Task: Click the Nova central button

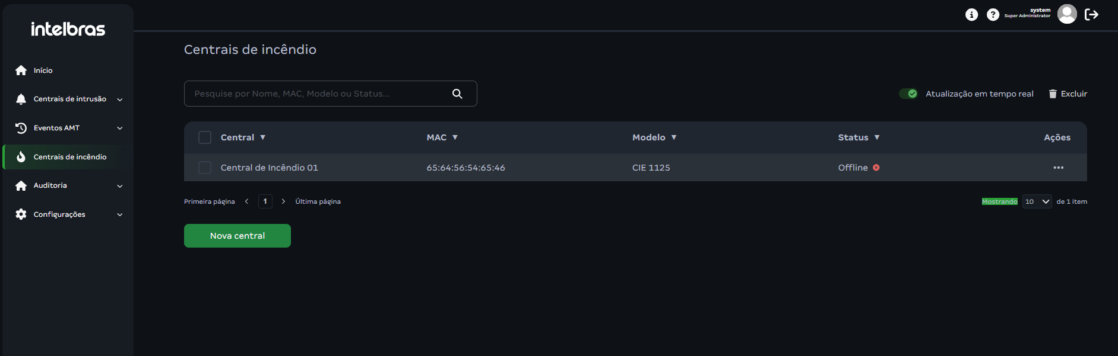Action: pyautogui.click(x=237, y=236)
